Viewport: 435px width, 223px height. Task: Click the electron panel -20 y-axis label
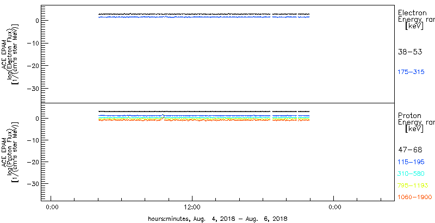[33, 66]
